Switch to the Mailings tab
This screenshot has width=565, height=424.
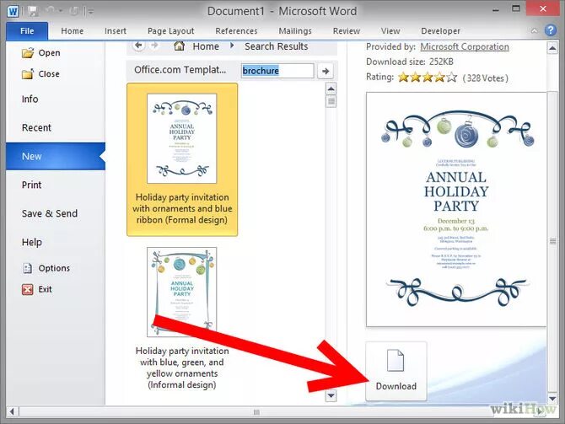(x=295, y=31)
